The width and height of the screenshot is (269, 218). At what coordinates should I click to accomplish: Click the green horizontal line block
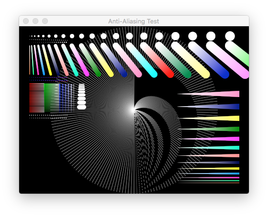(52, 98)
